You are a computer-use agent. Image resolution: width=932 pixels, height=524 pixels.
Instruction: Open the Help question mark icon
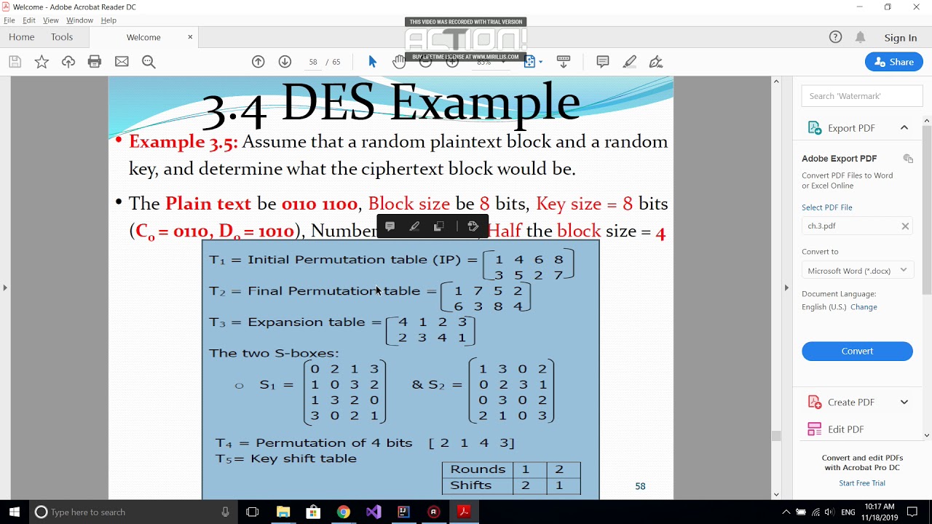[x=835, y=37]
